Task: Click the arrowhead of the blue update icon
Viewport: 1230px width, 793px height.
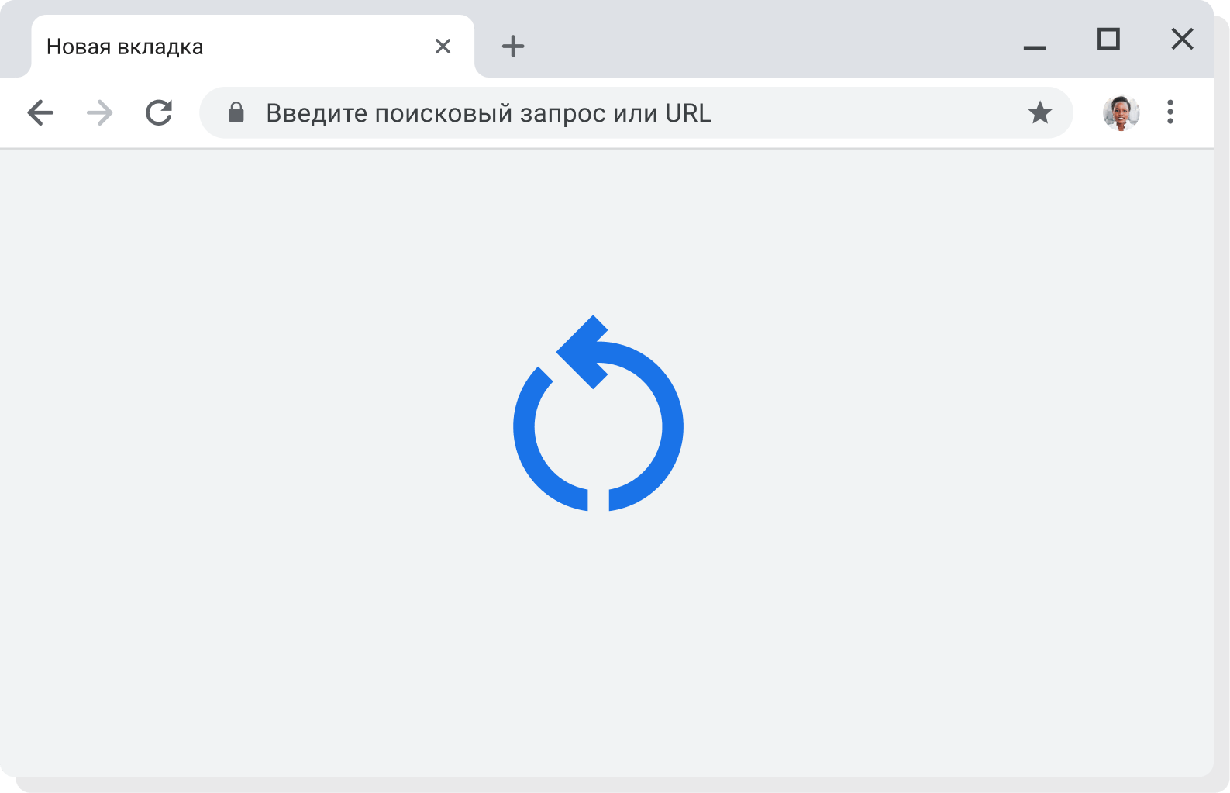Action: [x=583, y=352]
